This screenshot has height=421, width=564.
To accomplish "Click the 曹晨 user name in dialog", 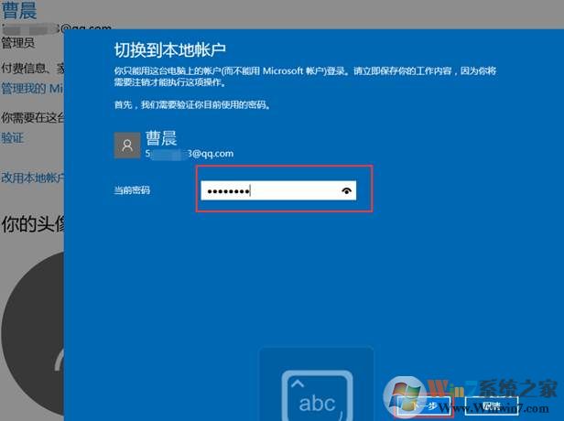I will coord(161,138).
